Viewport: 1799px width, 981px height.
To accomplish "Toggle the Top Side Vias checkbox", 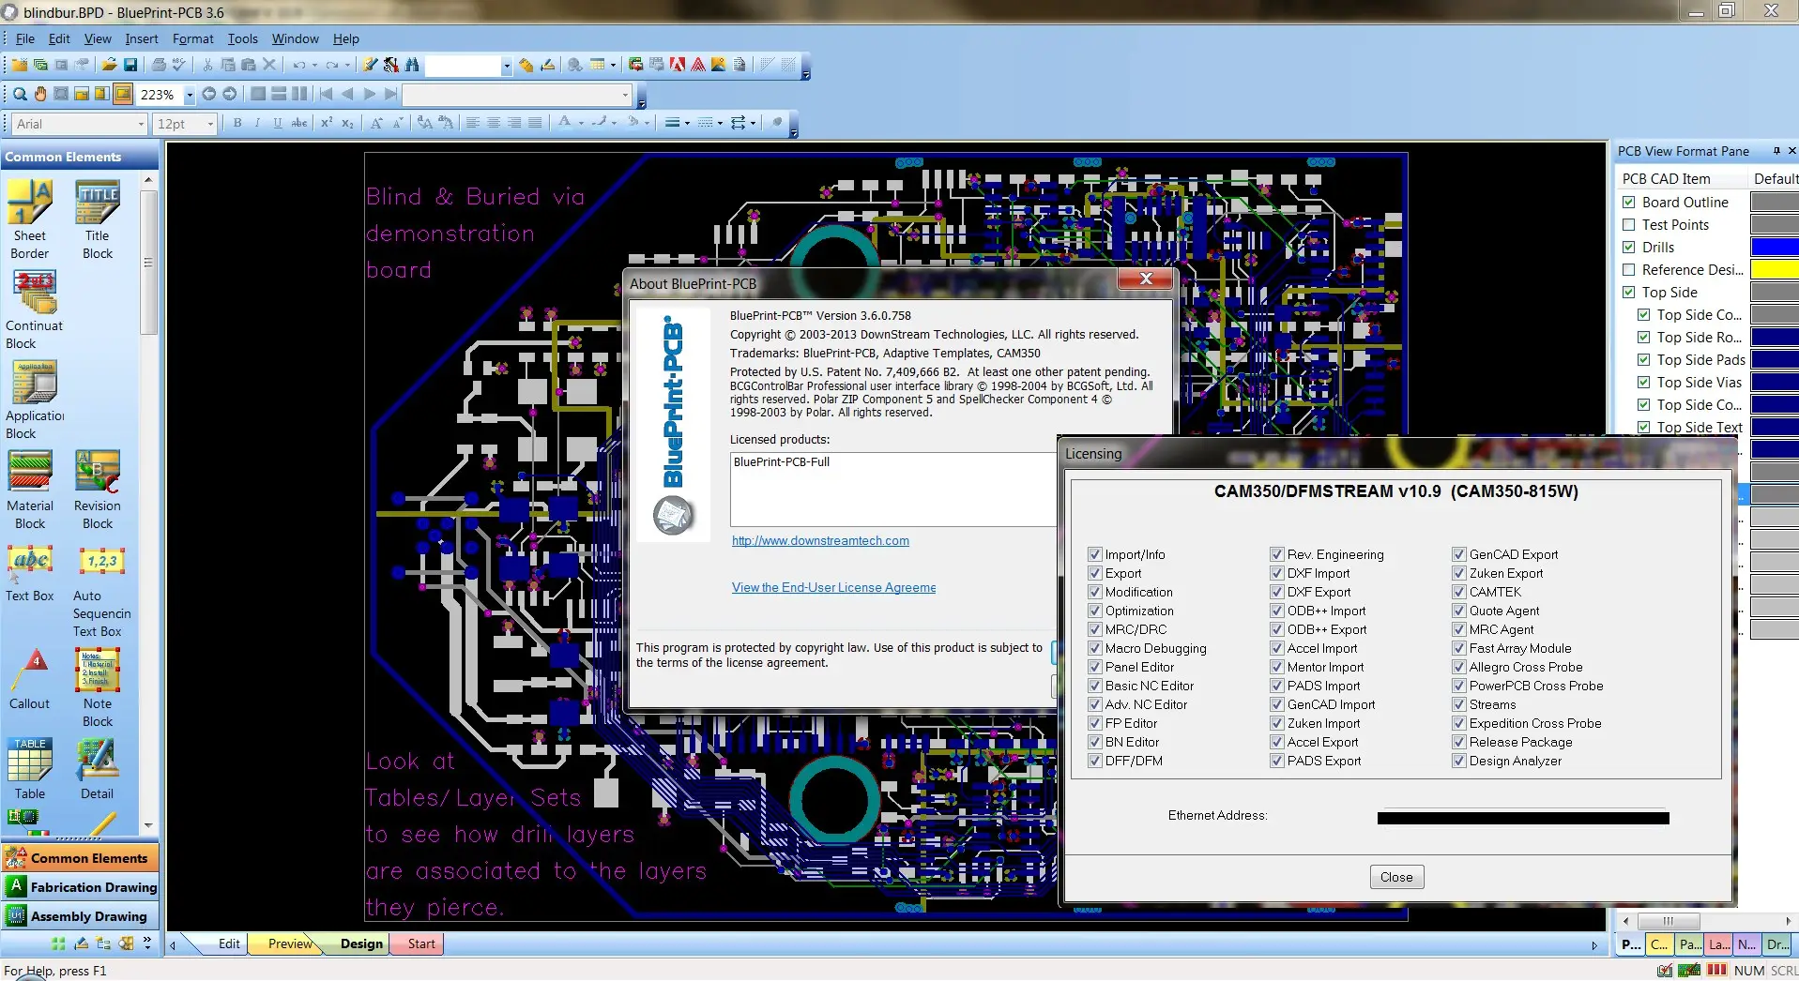I will (x=1643, y=382).
